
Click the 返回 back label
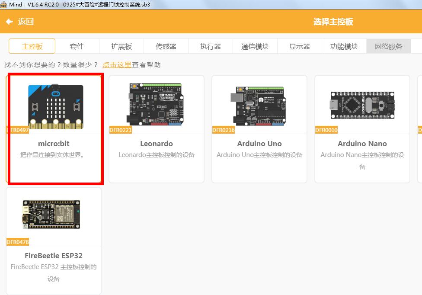(x=26, y=22)
